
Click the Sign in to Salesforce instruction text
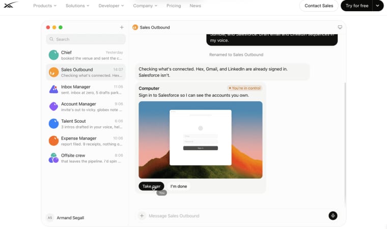(193, 95)
